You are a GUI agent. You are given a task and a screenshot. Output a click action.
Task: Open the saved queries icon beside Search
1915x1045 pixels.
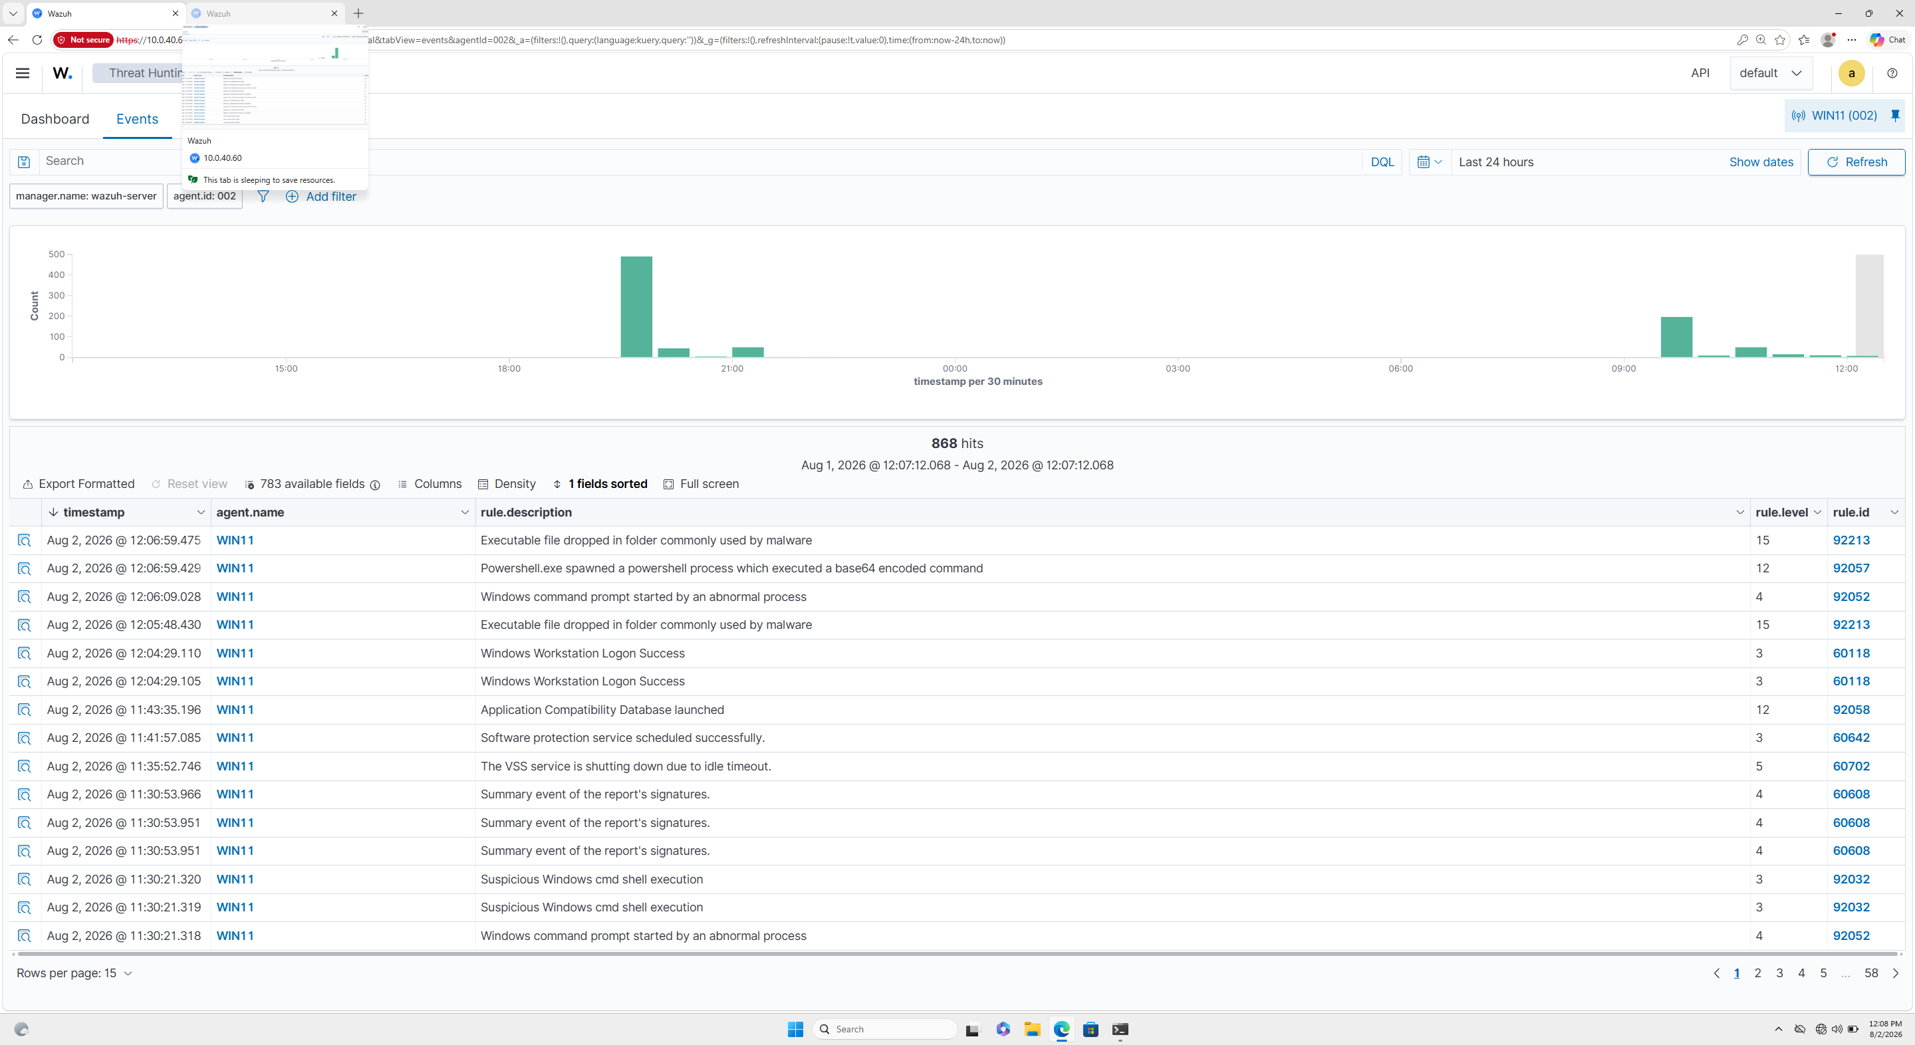[24, 162]
